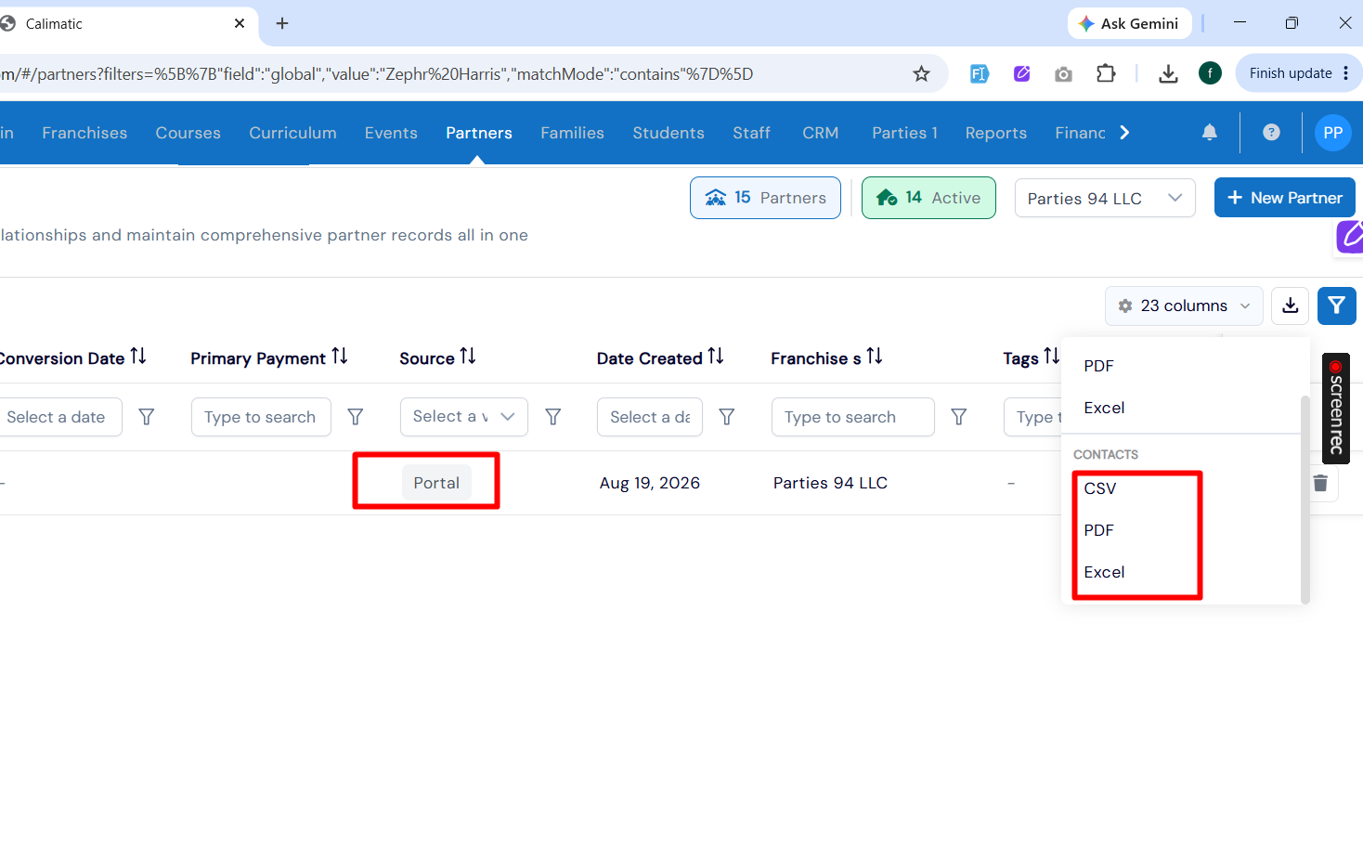Sort by Primary Payment arrows

340,357
